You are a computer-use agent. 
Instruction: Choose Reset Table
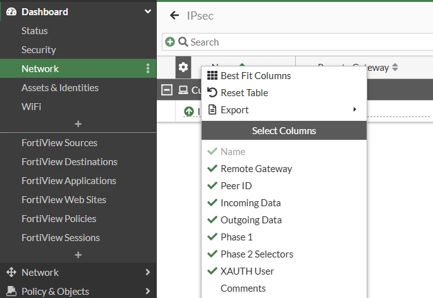[x=284, y=93]
